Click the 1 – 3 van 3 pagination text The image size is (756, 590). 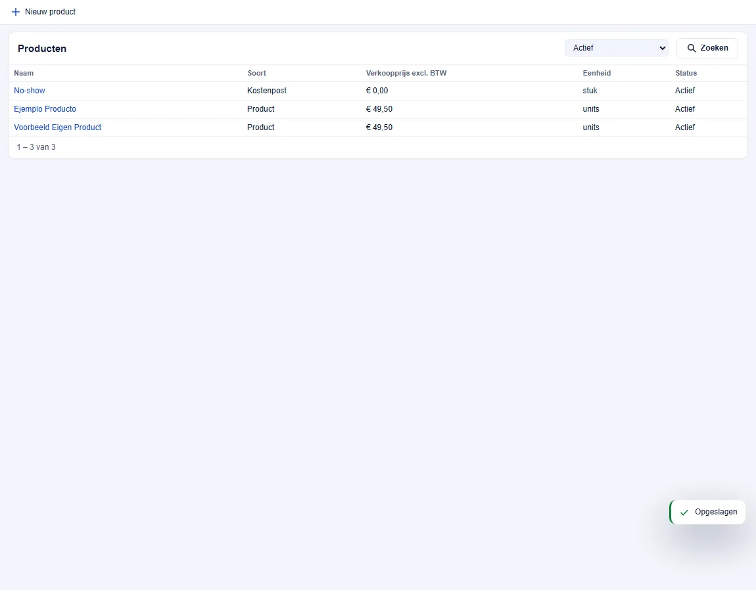pos(36,147)
